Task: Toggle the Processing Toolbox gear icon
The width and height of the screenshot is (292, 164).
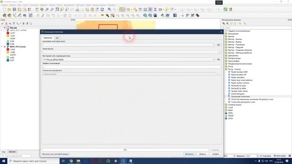Action: point(150,10)
